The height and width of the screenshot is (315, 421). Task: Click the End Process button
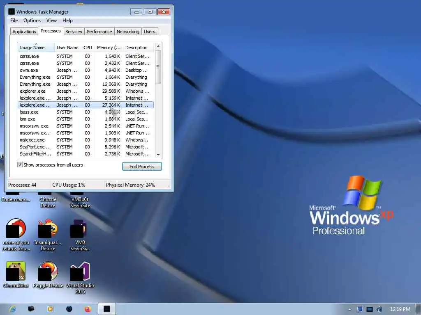click(x=142, y=167)
